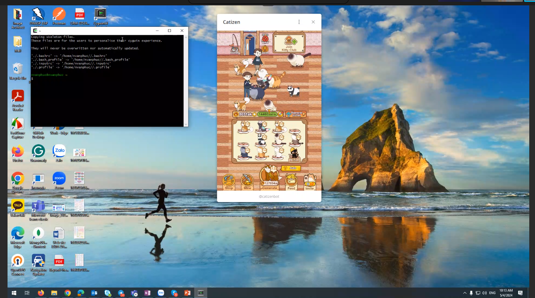Open Windows Start menu
The width and height of the screenshot is (535, 298).
coord(14,293)
